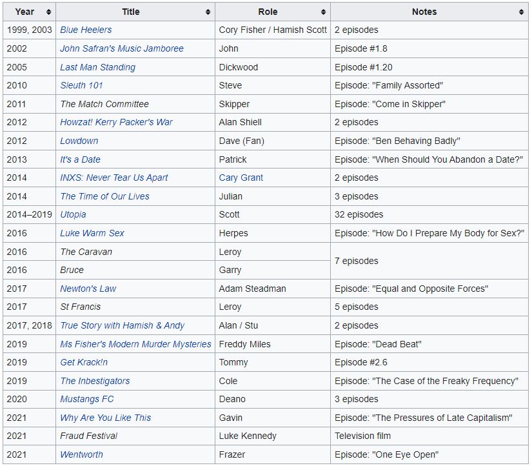Open the Luke Warm Sex link
This screenshot has width=532, height=468.
92,233
